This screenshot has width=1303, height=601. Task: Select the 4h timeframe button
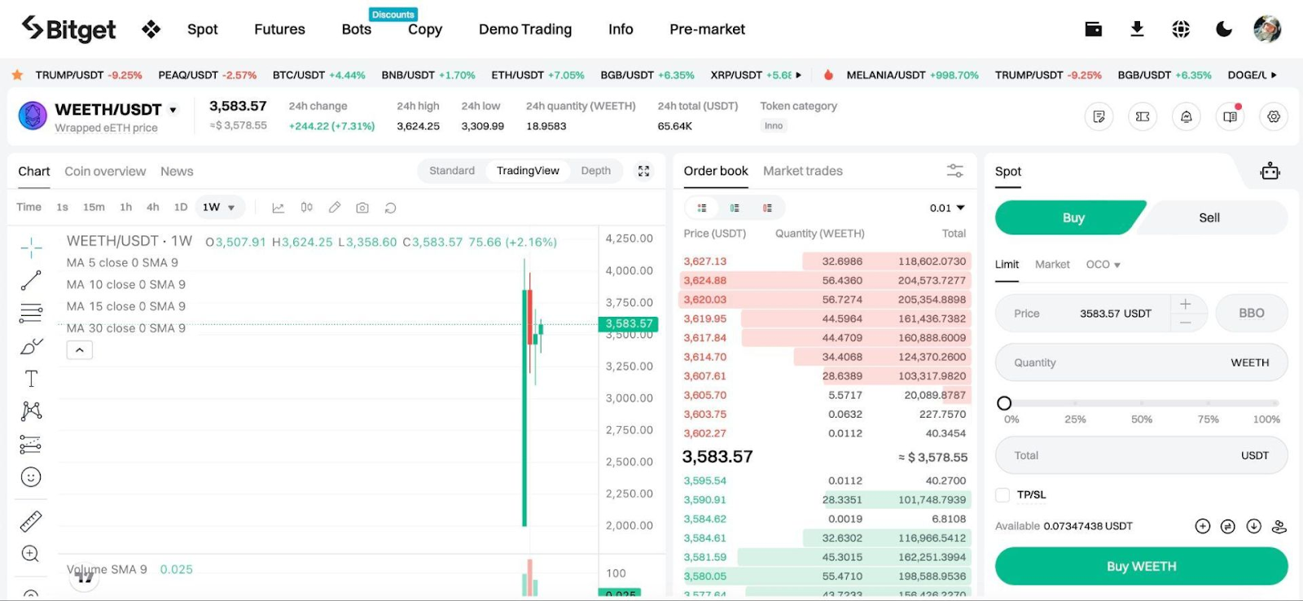(152, 208)
